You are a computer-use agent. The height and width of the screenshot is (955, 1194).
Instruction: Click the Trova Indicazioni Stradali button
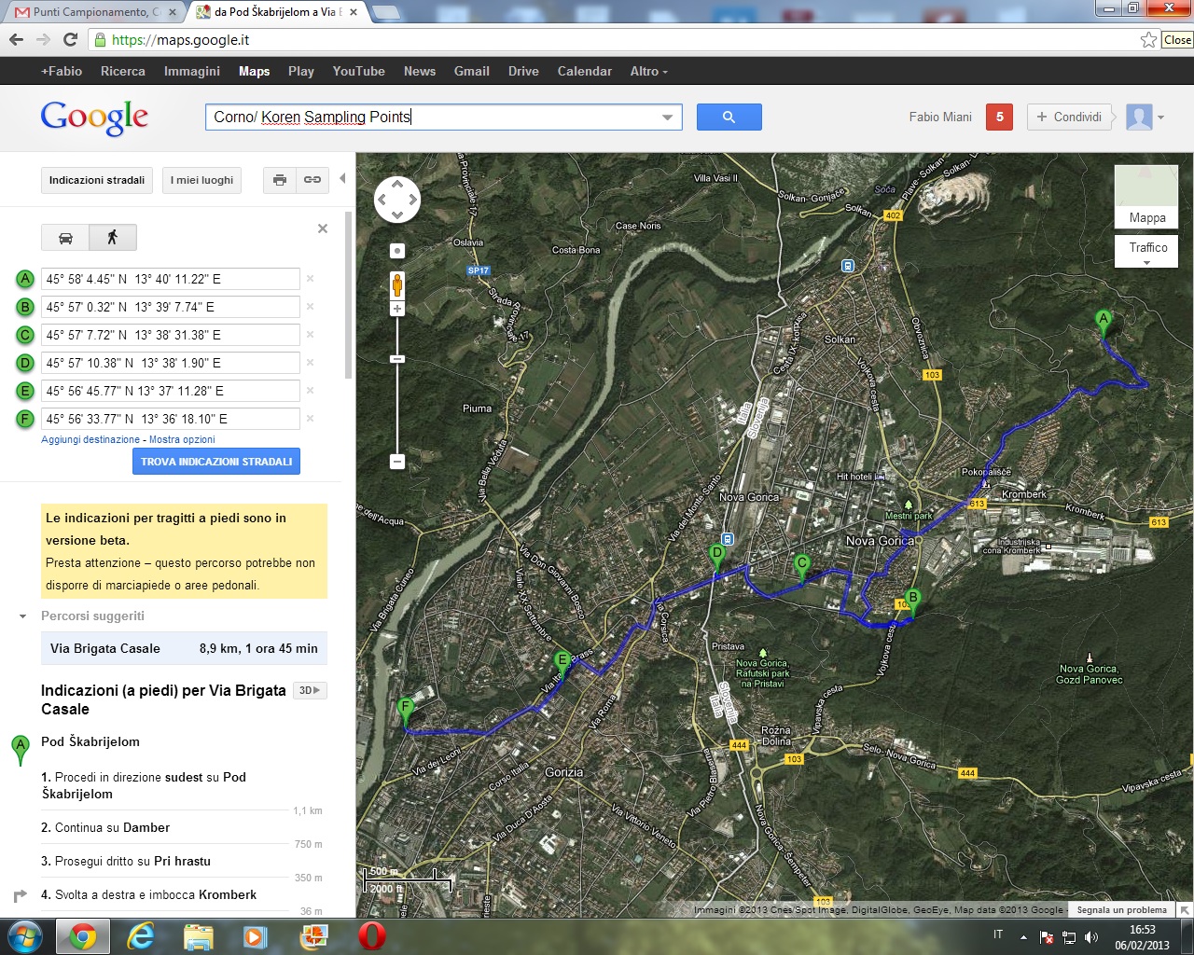click(216, 462)
